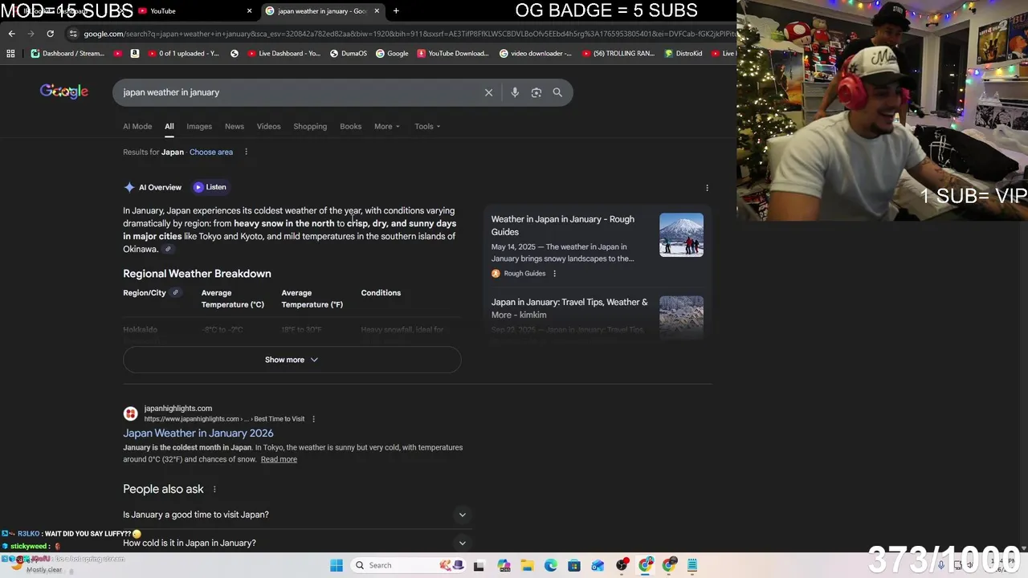
Task: Open Dashboard / Stream bookmark
Action: (67, 54)
